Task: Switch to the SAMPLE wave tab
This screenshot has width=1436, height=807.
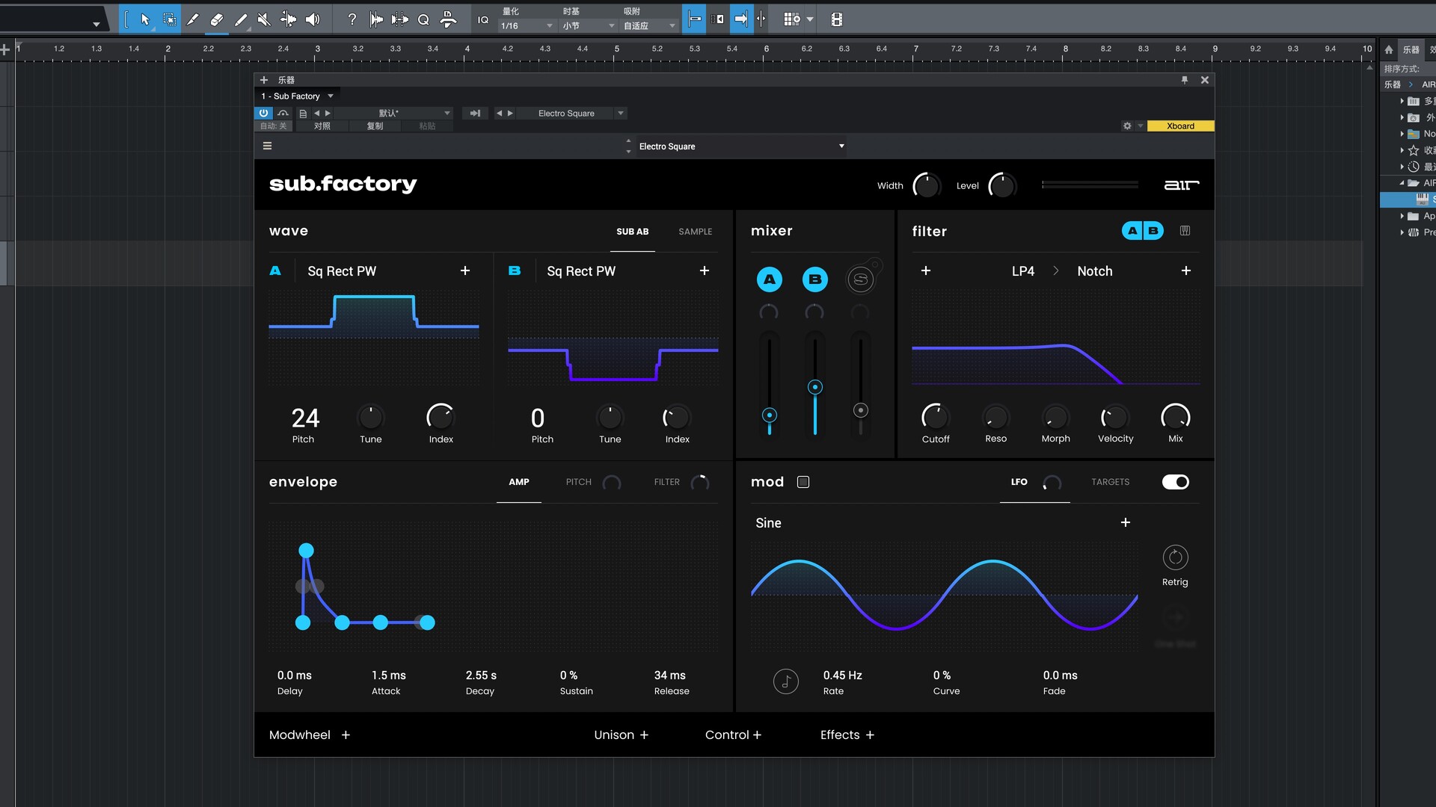Action: pos(695,232)
